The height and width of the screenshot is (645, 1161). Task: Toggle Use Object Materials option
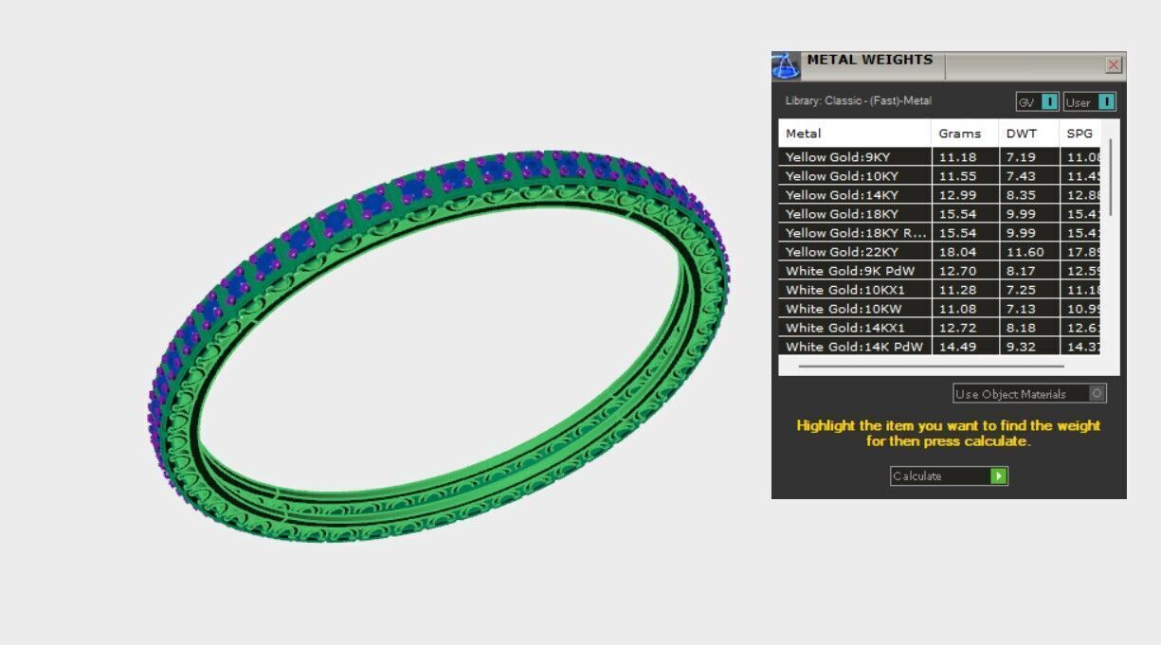coord(1029,393)
